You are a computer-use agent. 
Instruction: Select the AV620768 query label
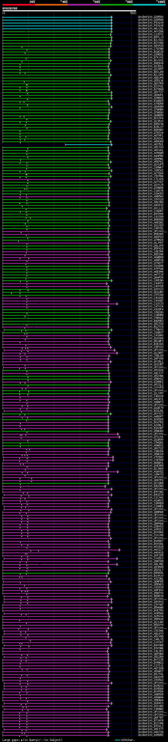(10, 9)
